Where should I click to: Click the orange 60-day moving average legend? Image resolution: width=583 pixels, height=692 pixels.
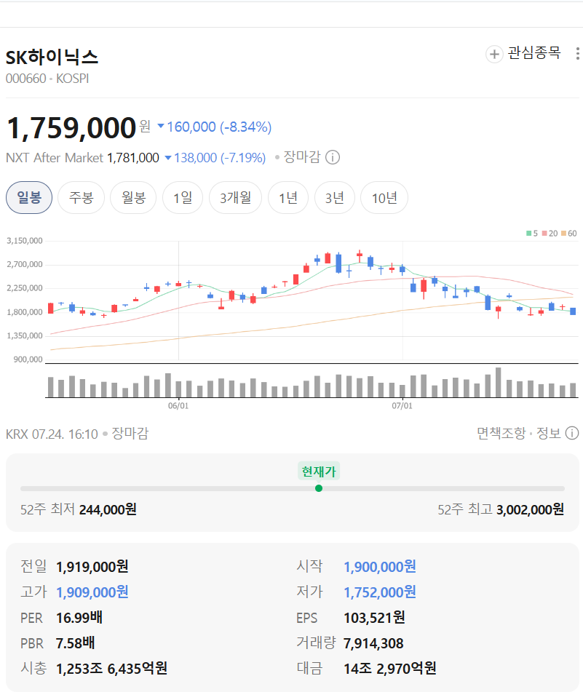(569, 233)
